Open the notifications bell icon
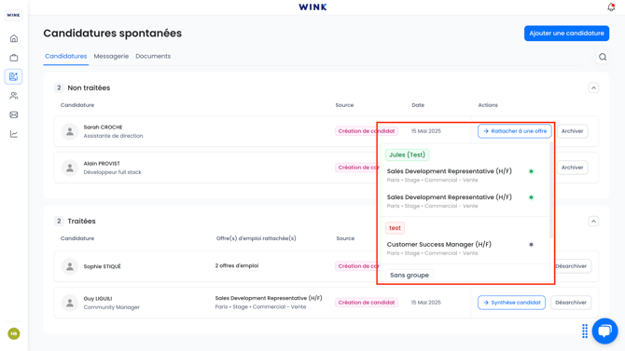Viewport: 625px width, 351px height. pos(611,7)
